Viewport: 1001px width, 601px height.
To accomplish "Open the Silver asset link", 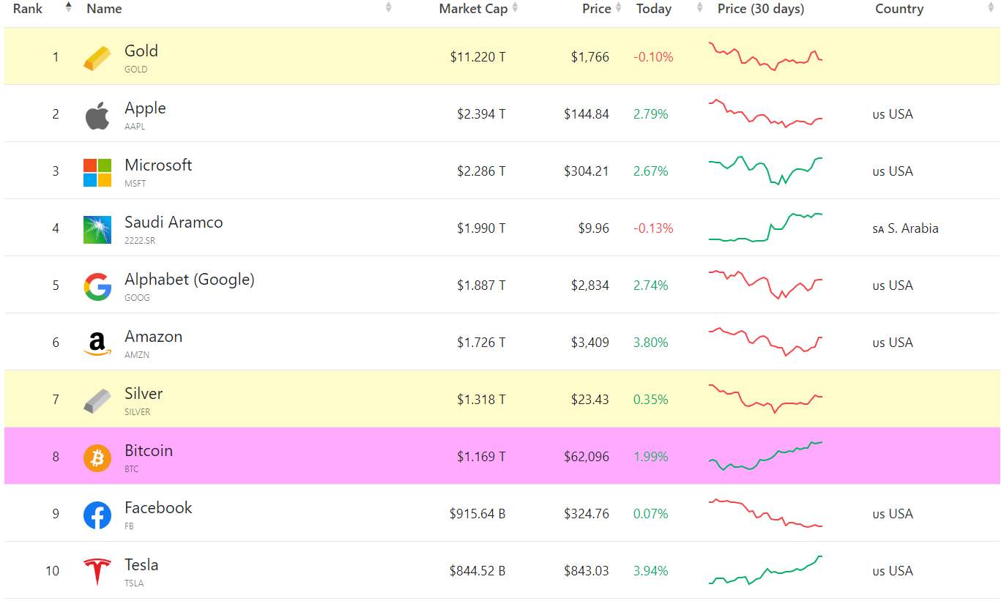I will coord(144,393).
